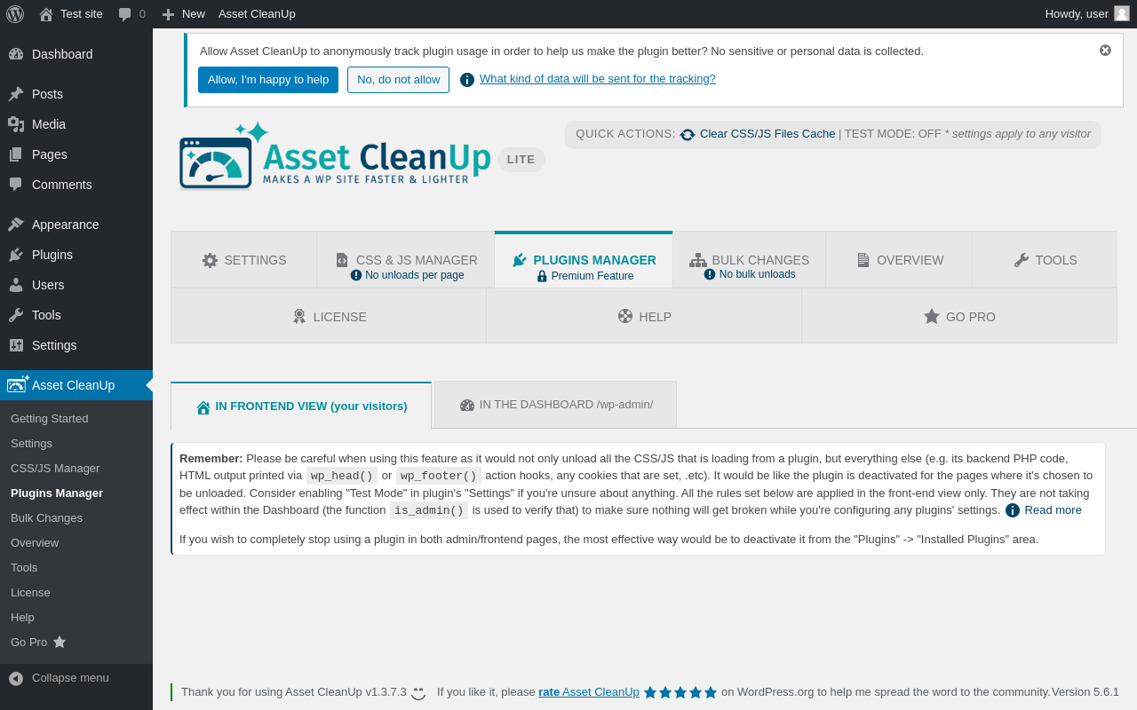
Task: Switch to the CSS & JS MANAGER tab
Action: (406, 260)
